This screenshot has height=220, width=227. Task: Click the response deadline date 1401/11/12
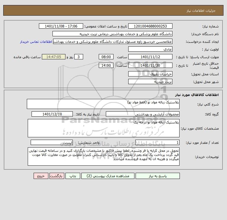[x=150, y=57]
